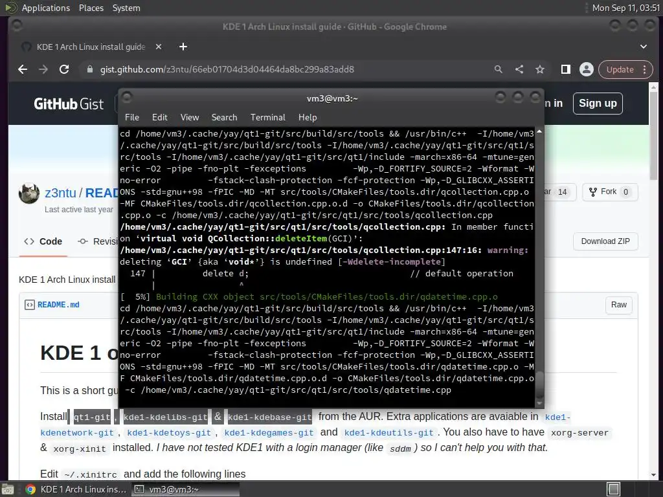Click the star count 14 badge

[x=563, y=192]
